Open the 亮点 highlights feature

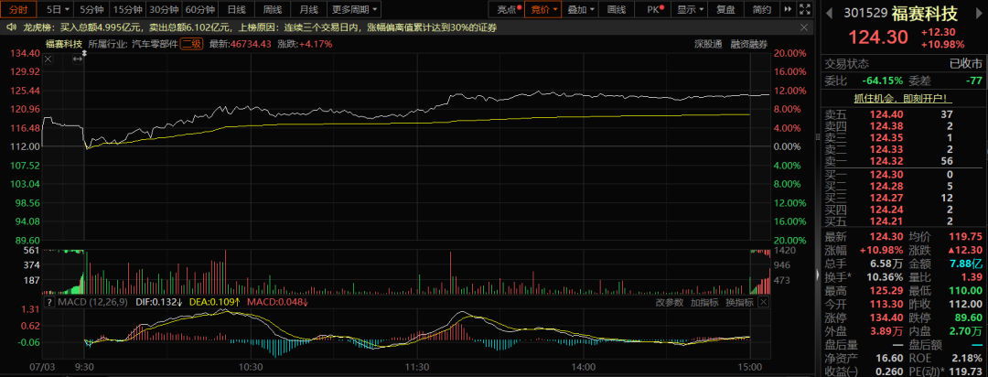pyautogui.click(x=506, y=9)
